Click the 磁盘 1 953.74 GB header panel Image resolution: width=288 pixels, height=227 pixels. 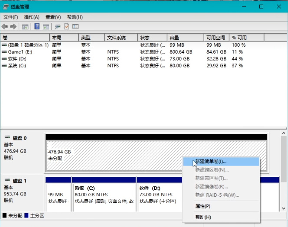coord(23,193)
